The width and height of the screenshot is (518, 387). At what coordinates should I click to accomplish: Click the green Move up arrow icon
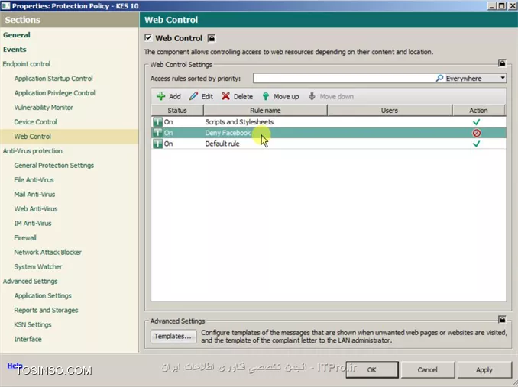pos(266,96)
